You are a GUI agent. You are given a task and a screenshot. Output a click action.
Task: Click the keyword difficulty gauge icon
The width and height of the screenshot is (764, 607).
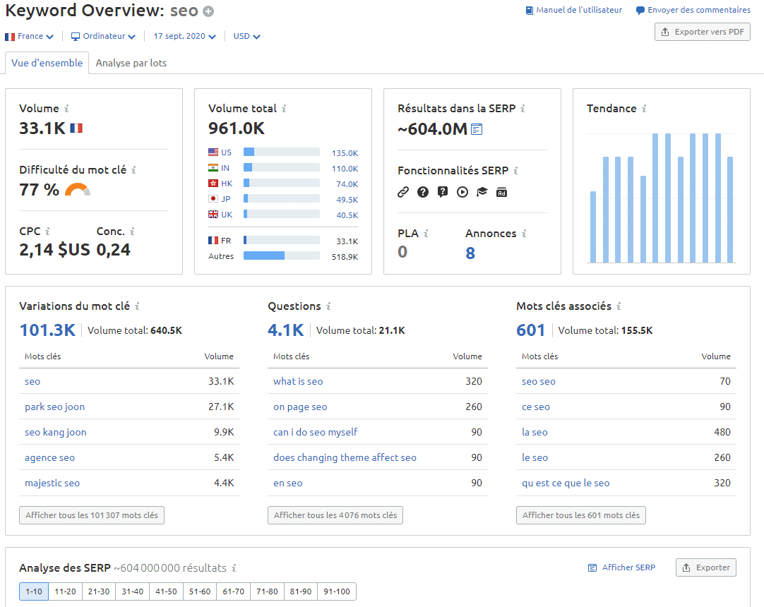[78, 189]
